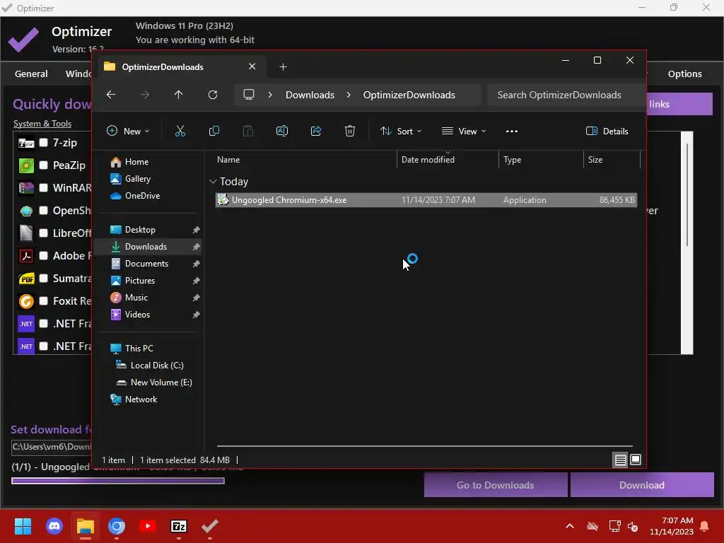This screenshot has height=543, width=724.
Task: Check the LibreOffice checkbox in Optimizer
Action: point(43,233)
